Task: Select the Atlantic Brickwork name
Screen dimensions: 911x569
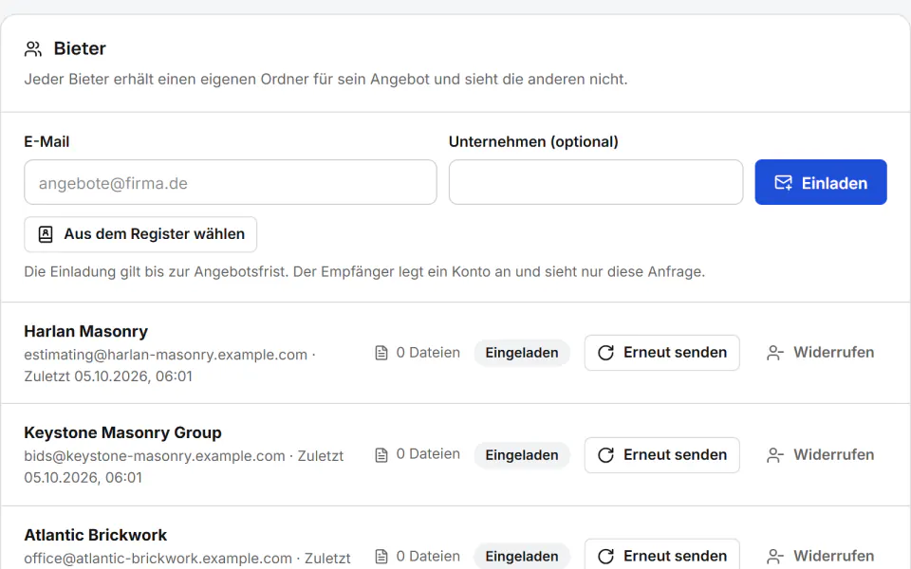Action: 95,535
